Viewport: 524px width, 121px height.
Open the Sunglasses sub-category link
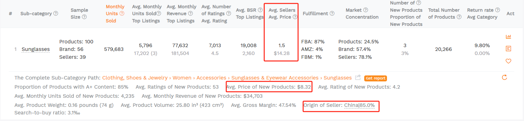(36, 49)
